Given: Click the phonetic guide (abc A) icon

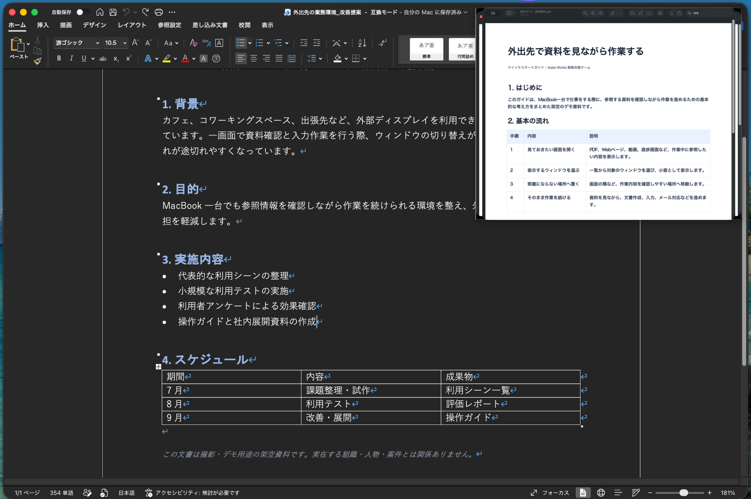Looking at the screenshot, I should point(206,43).
